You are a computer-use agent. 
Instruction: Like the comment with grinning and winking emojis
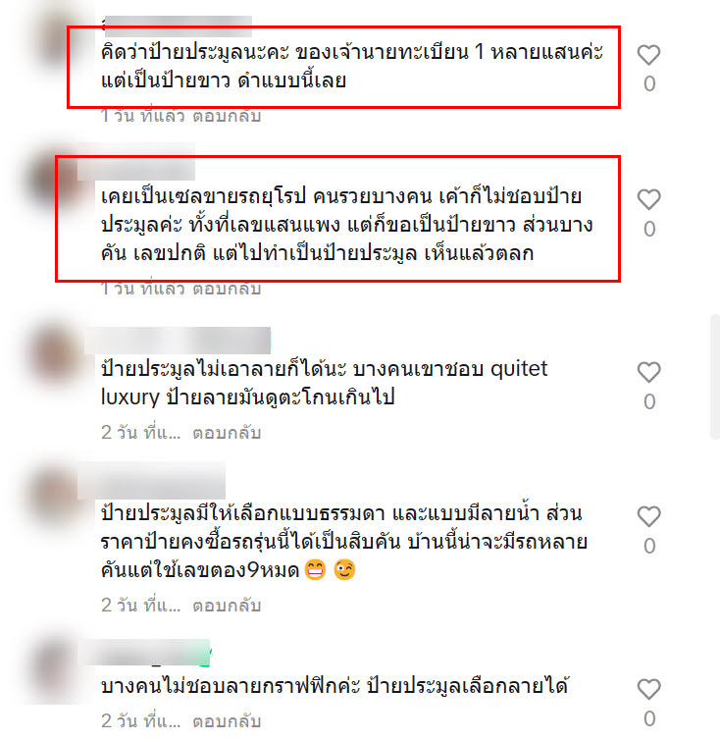point(648,516)
